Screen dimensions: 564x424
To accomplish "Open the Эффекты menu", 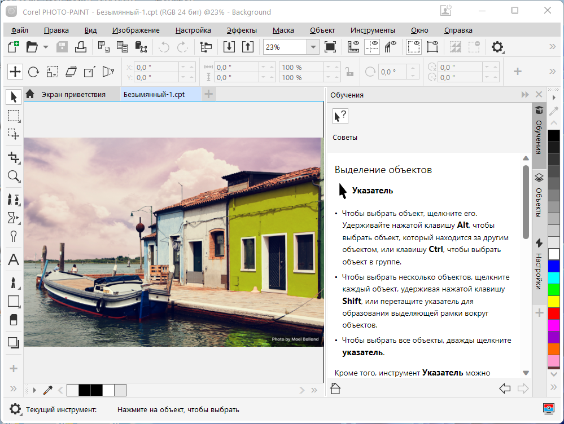I will pyautogui.click(x=242, y=30).
